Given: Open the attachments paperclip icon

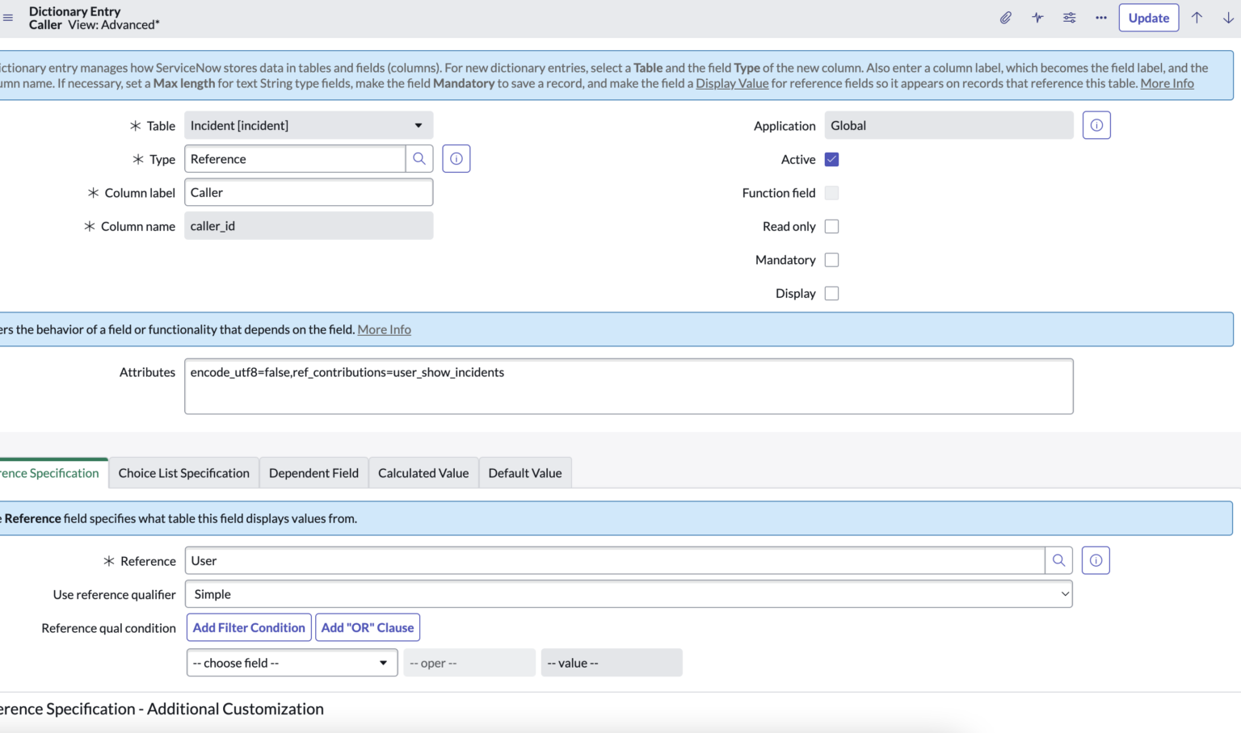Looking at the screenshot, I should (x=1006, y=17).
